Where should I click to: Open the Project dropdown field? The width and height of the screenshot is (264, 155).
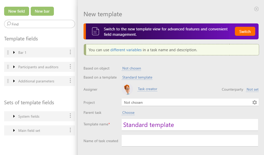190,102
